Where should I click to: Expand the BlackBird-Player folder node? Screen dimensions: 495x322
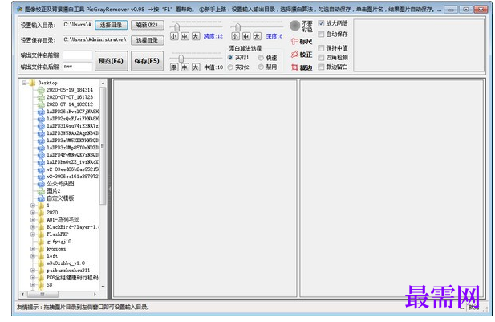[33, 227]
